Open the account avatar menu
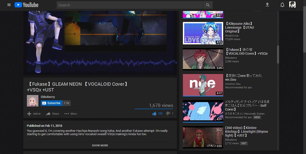Screen dimensions: 306x154 click(292, 5)
